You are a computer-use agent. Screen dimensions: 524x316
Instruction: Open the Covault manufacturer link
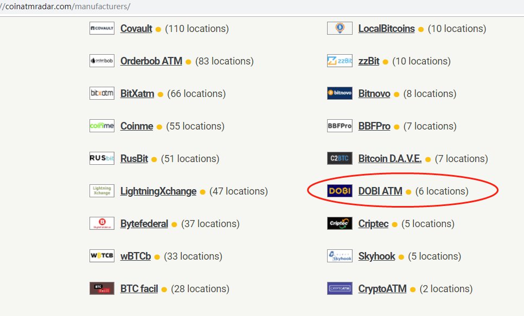pyautogui.click(x=136, y=29)
